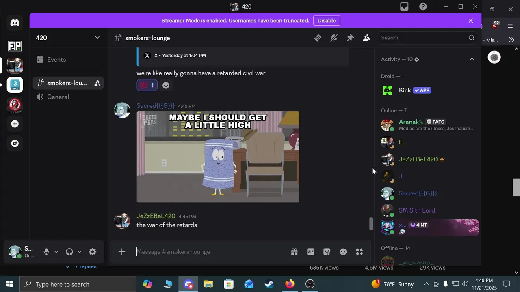The image size is (520, 292).
Task: Click the search magnifier icon
Action: 472,38
